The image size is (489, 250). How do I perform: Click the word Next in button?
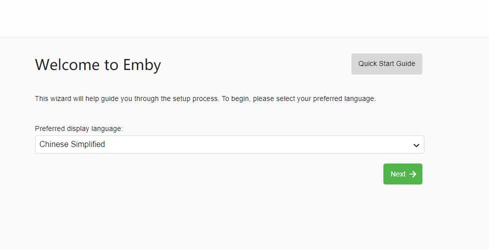pos(398,174)
